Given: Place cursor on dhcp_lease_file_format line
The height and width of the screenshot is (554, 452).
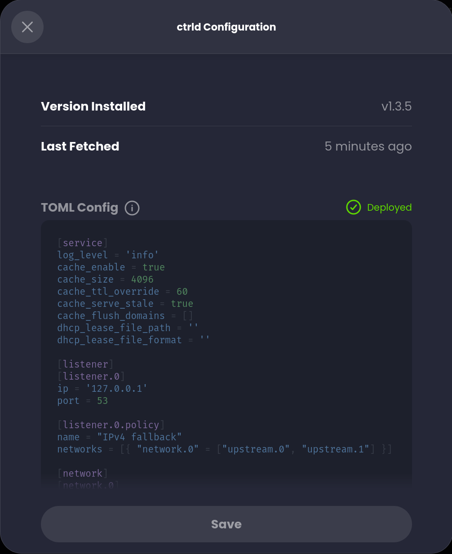Looking at the screenshot, I should (x=133, y=340).
